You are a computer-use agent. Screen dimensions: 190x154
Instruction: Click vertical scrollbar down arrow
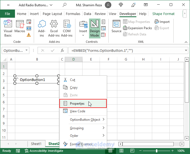187,138
